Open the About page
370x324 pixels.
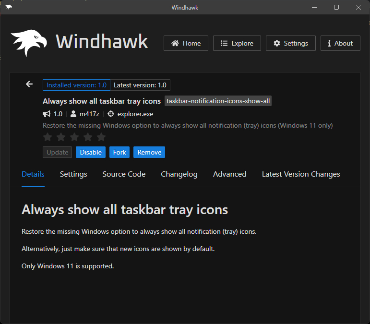click(340, 43)
